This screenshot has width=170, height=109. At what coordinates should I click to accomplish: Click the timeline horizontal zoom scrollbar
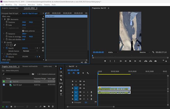91,106
